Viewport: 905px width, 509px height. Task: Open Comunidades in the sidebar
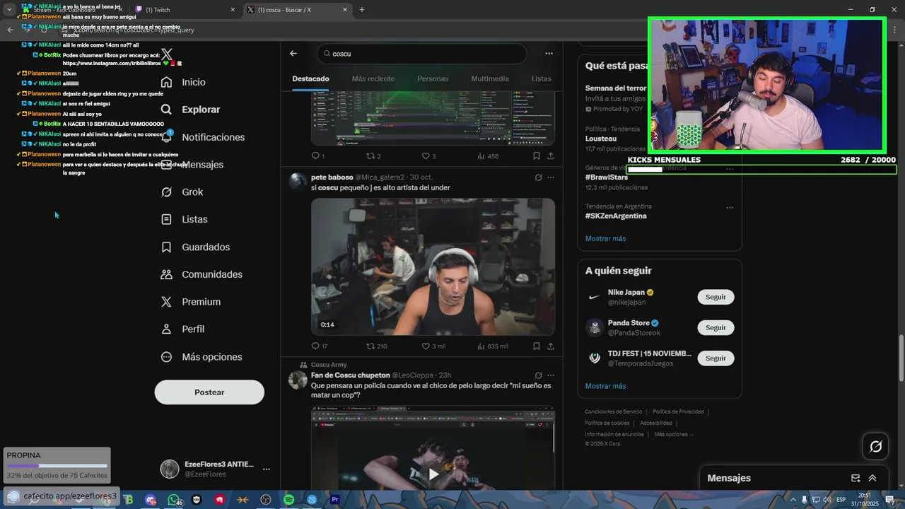202,274
